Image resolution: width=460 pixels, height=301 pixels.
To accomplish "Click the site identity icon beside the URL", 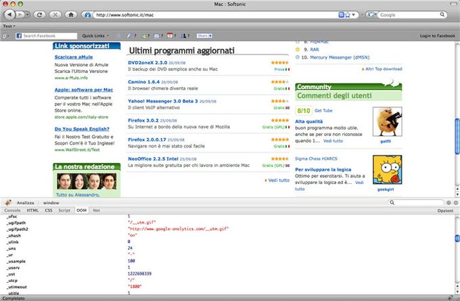I will (87, 15).
